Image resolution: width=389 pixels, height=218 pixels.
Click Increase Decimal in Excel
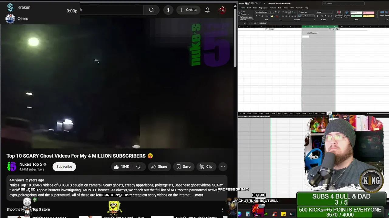[329, 16]
